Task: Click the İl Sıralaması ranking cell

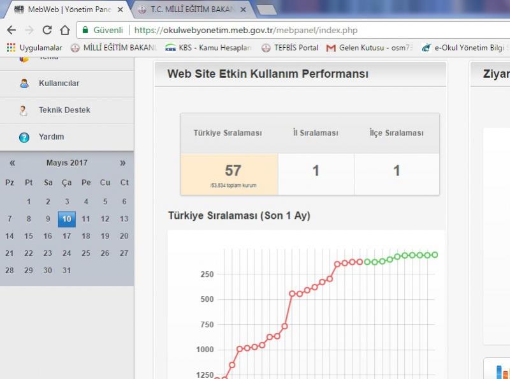Action: pos(316,171)
